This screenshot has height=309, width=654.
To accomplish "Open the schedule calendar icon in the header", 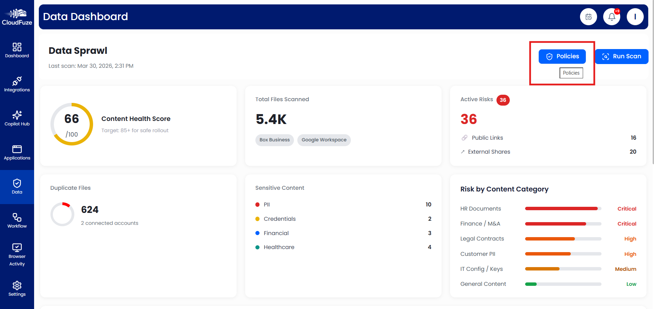I will point(588,16).
